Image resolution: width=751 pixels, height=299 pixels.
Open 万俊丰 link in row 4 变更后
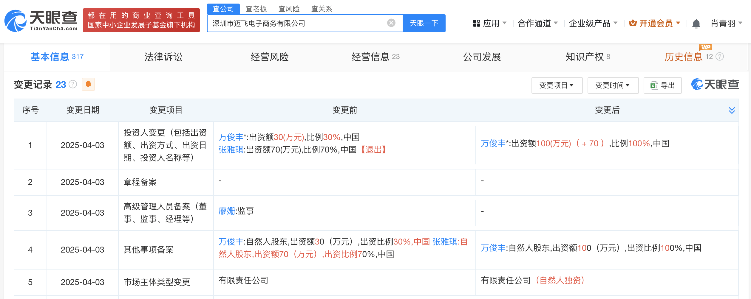point(493,248)
